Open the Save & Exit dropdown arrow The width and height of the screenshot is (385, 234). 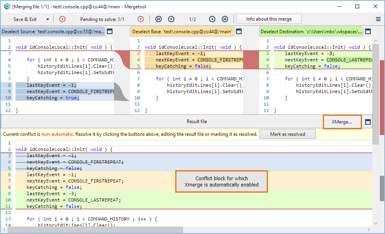tap(48, 19)
